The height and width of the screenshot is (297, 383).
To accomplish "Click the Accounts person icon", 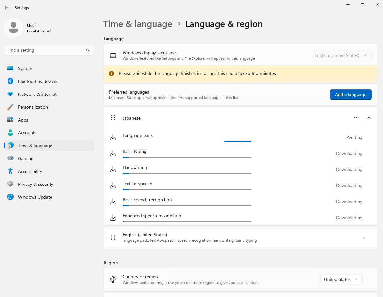I will [10, 133].
